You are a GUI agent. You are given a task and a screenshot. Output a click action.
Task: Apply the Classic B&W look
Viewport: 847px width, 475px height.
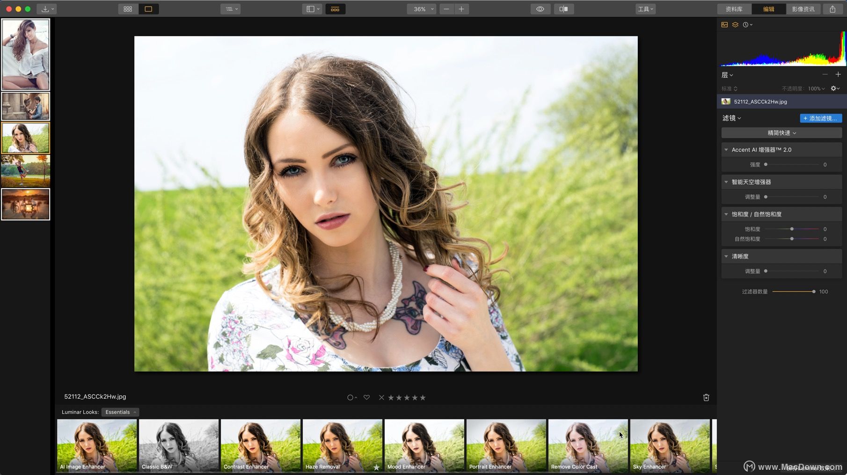click(179, 445)
